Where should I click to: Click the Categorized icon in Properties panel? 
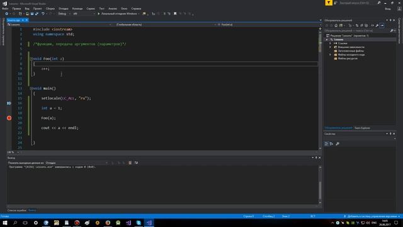coord(326,144)
